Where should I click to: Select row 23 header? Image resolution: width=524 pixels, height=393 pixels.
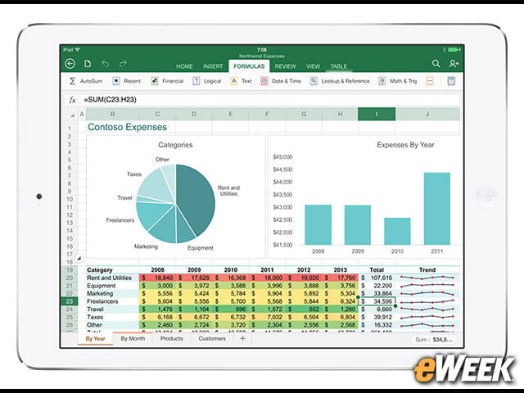[x=69, y=301]
